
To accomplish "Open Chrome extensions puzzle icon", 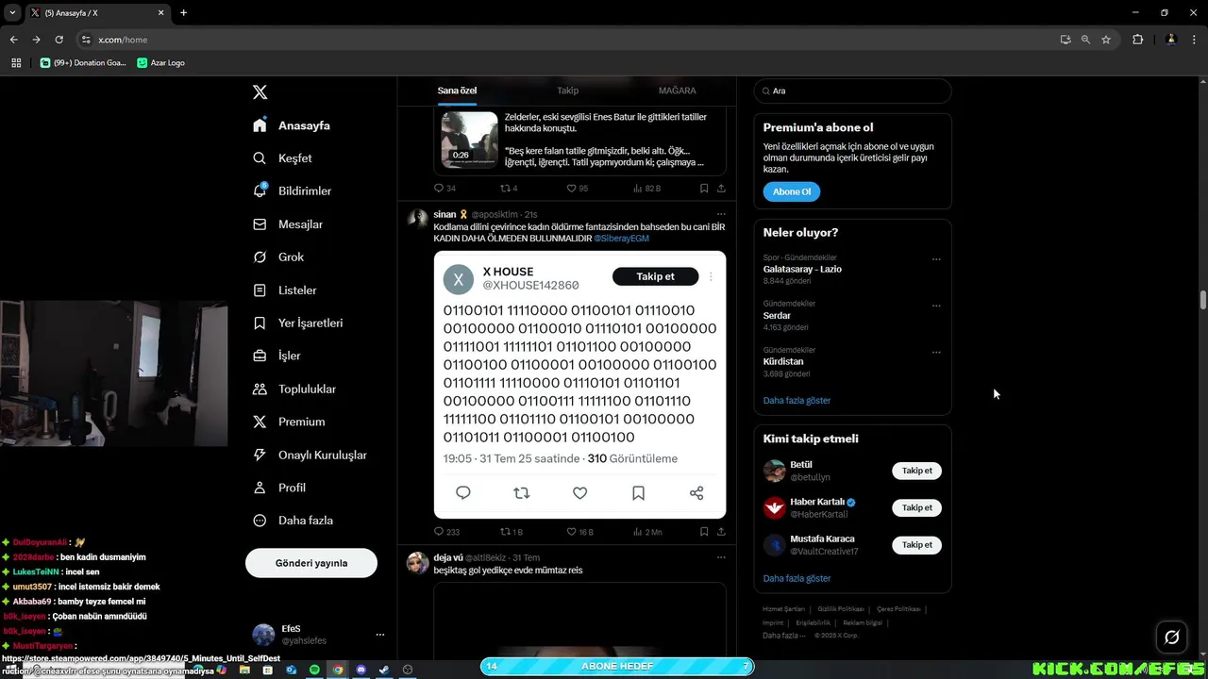I will point(1137,40).
